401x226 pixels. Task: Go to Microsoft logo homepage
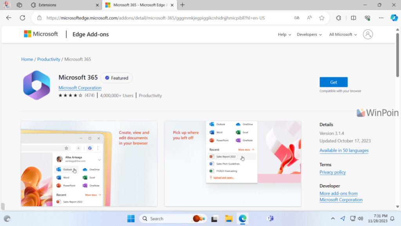[x=41, y=34]
